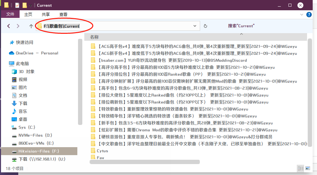This screenshot has height=175, width=317.
Task: Sort files by the 名称 column header
Action: 94,37
